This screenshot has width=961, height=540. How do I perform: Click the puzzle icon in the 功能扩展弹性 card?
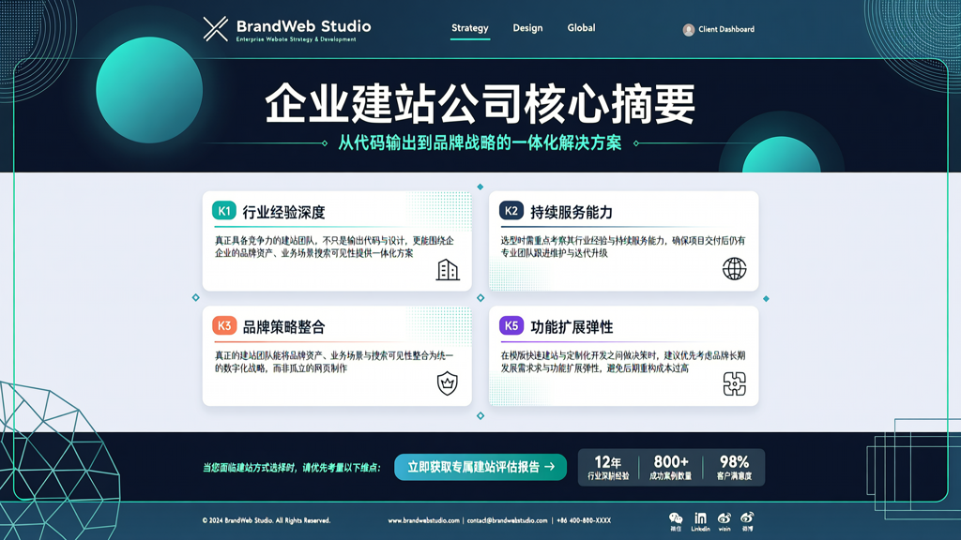(x=734, y=383)
